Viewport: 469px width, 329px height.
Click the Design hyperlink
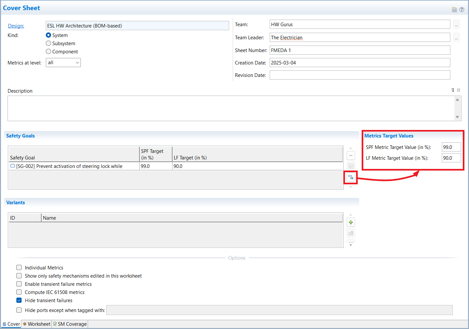(x=16, y=26)
